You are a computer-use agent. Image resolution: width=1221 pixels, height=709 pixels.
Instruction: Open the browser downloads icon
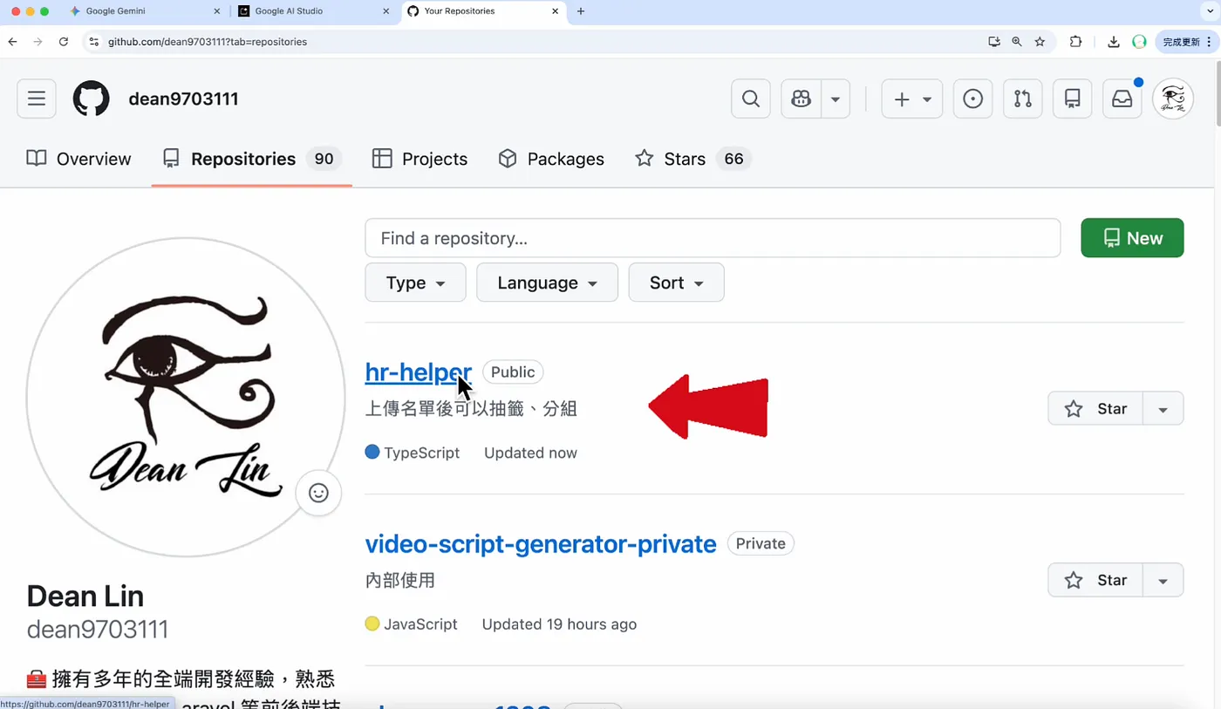click(1114, 41)
